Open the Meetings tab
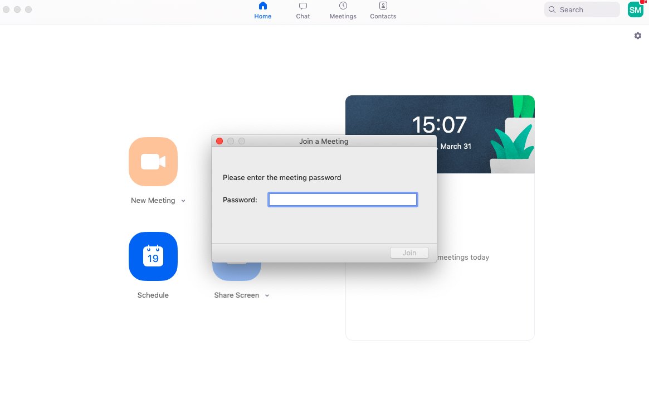The height and width of the screenshot is (403, 649). coord(343,11)
